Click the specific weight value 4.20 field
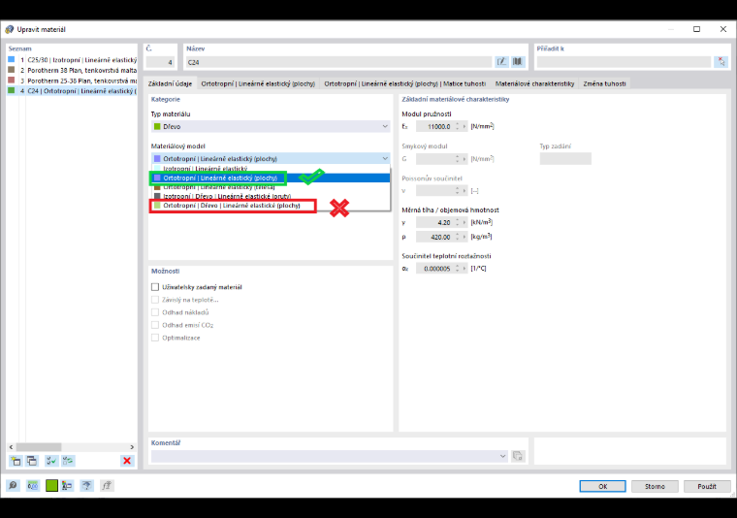 (434, 222)
